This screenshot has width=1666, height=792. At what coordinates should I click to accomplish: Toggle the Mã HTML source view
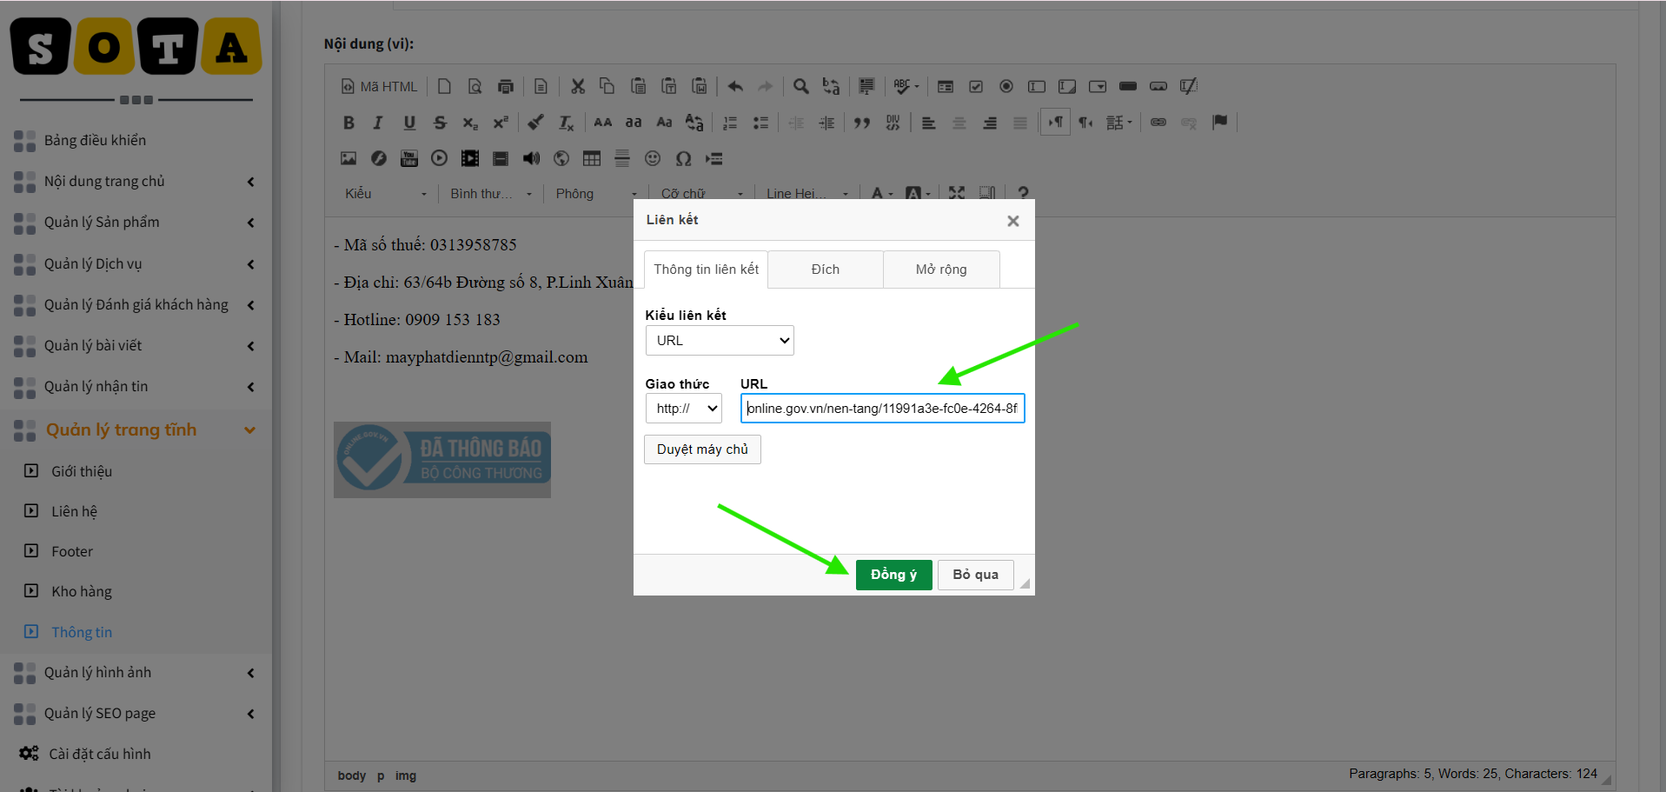pos(379,86)
